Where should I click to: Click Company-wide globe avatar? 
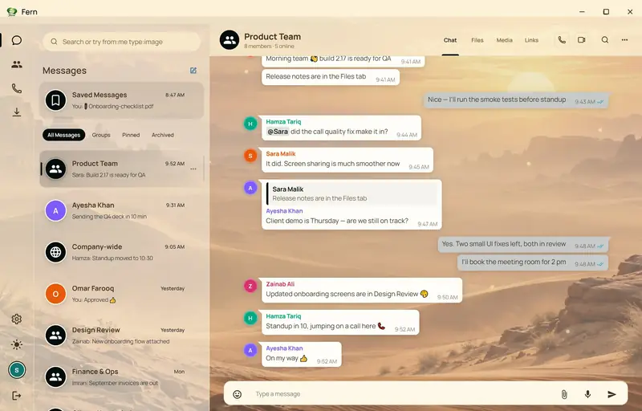[x=55, y=252]
